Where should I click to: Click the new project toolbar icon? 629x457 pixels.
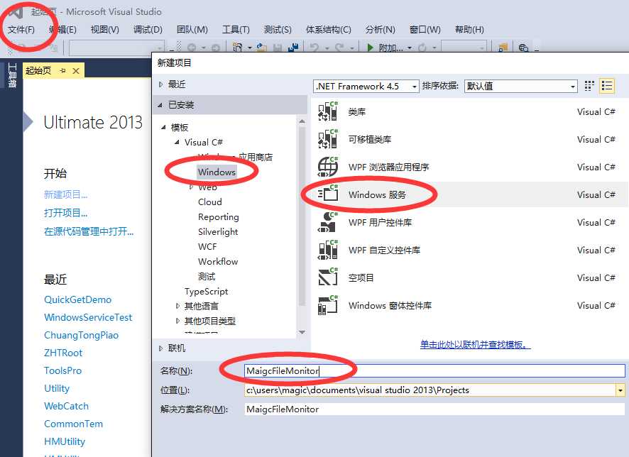point(238,48)
